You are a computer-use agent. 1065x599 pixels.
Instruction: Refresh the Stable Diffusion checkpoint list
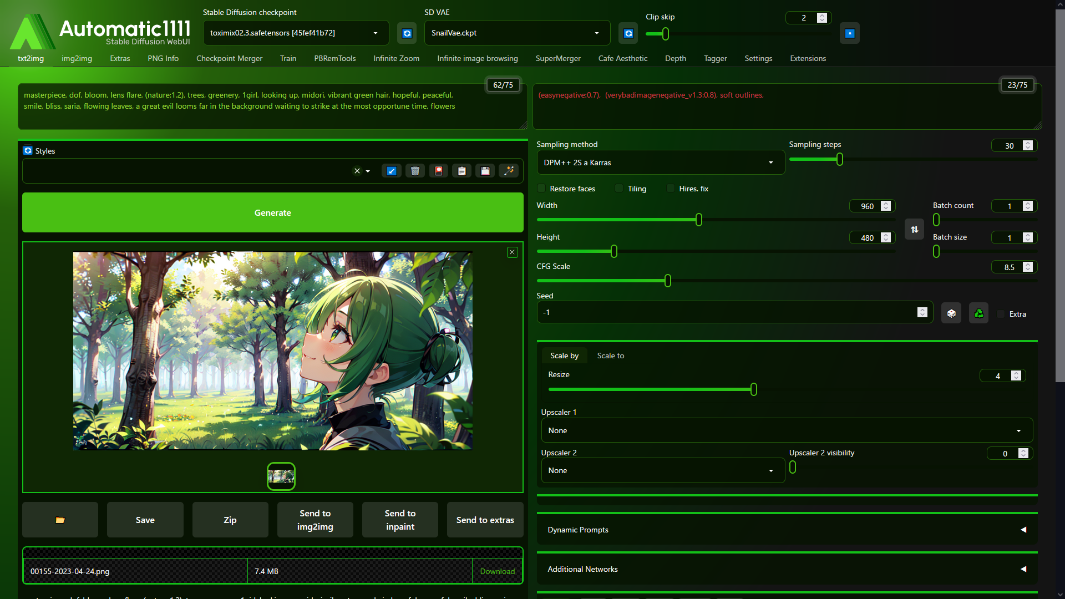pos(407,33)
